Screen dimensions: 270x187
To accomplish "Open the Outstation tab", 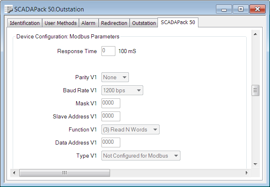I will click(144, 23).
